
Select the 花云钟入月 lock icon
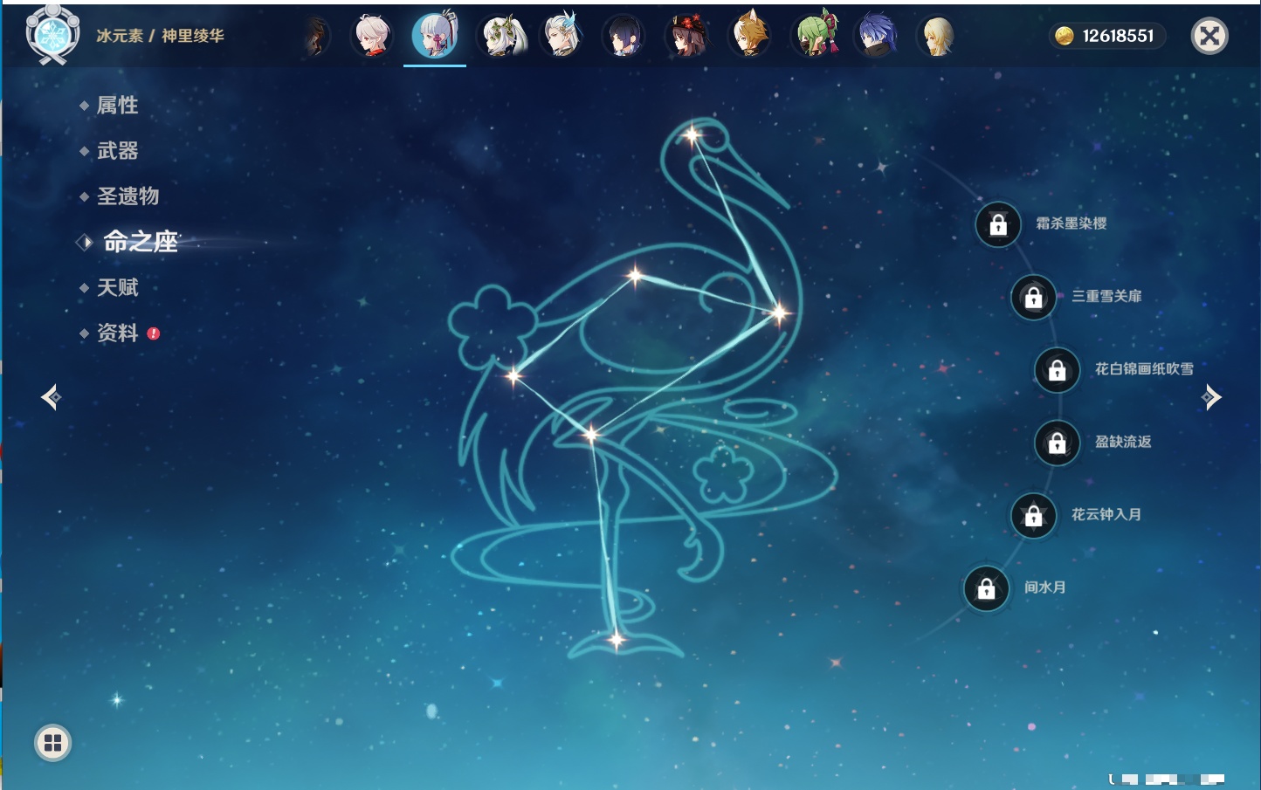click(1033, 516)
